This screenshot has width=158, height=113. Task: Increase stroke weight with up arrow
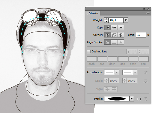[106, 19]
